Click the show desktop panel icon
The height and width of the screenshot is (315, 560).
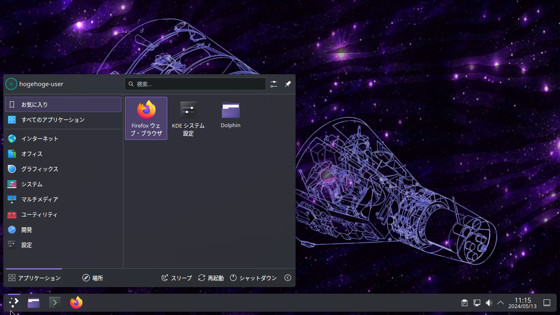pos(547,303)
